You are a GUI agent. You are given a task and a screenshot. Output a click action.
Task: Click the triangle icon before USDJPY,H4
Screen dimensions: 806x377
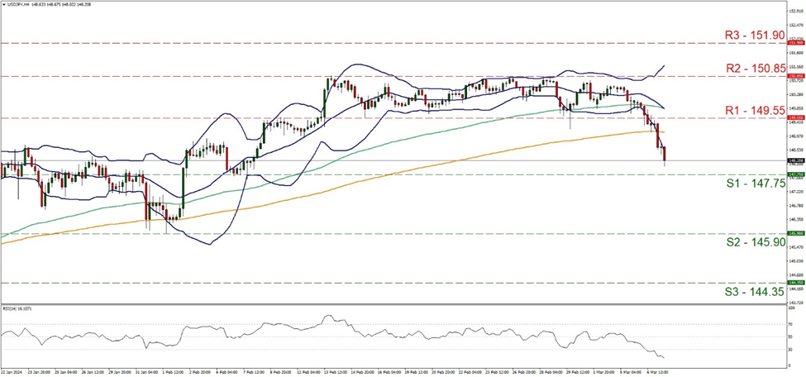click(x=4, y=4)
